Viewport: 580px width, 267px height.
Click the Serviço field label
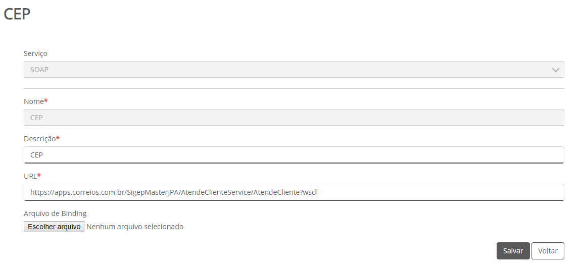[x=35, y=54]
